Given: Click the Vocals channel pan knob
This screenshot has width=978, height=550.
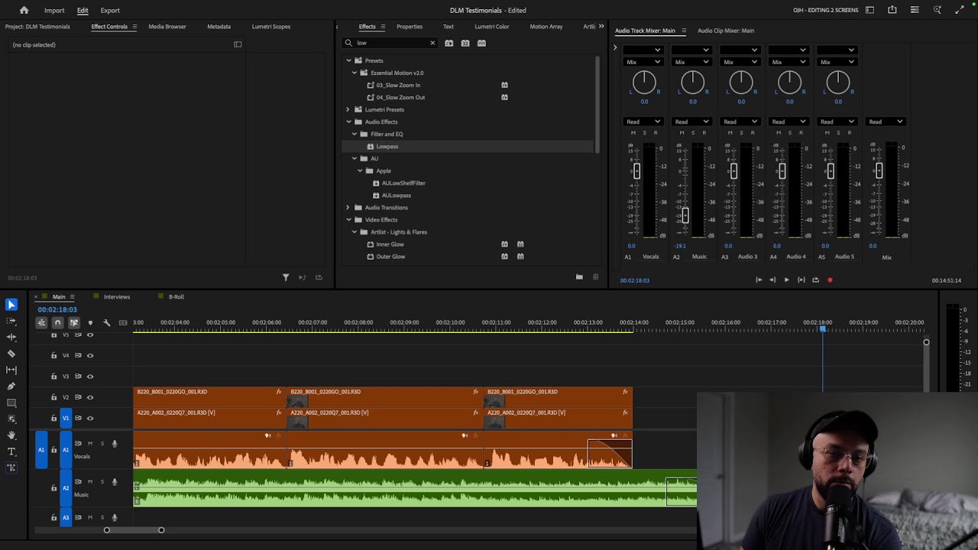Looking at the screenshot, I should click(644, 82).
